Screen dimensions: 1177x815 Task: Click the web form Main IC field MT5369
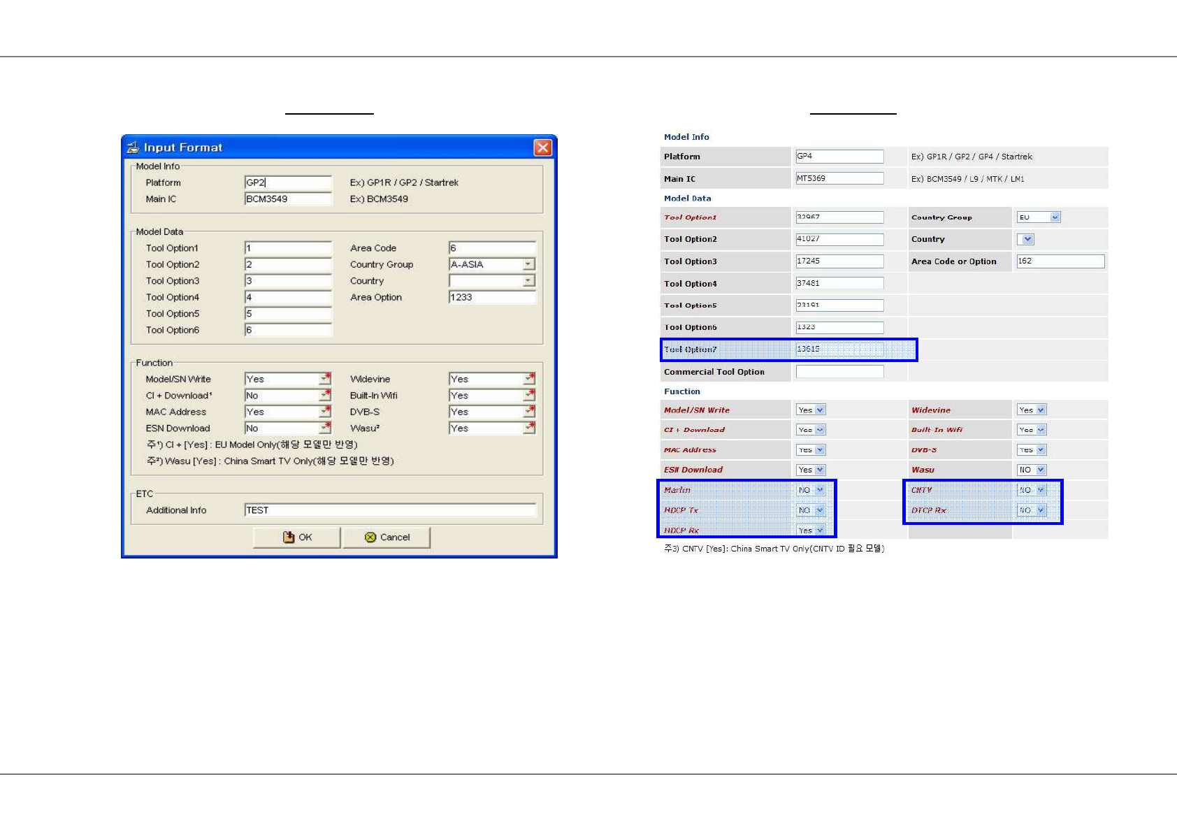click(x=839, y=179)
